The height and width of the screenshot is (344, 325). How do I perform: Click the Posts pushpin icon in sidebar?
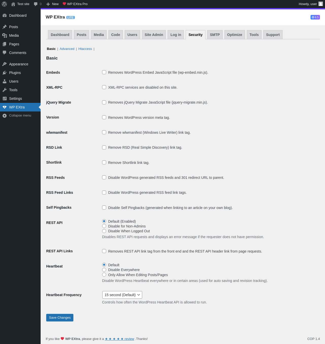(5, 27)
